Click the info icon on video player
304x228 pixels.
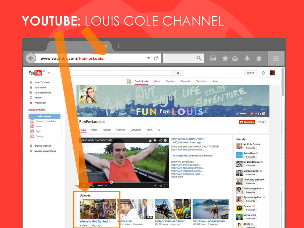(x=165, y=140)
